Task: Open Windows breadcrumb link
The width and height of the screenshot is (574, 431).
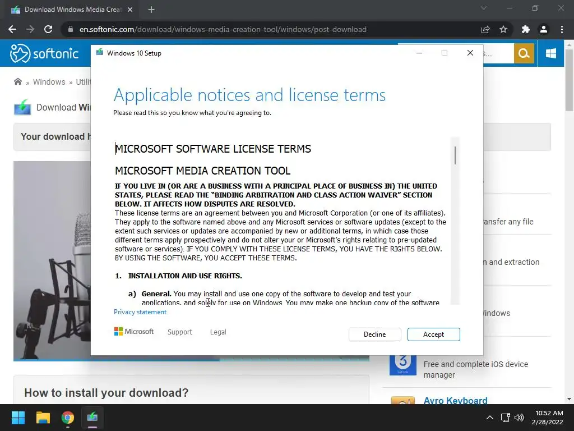Action: pos(49,82)
